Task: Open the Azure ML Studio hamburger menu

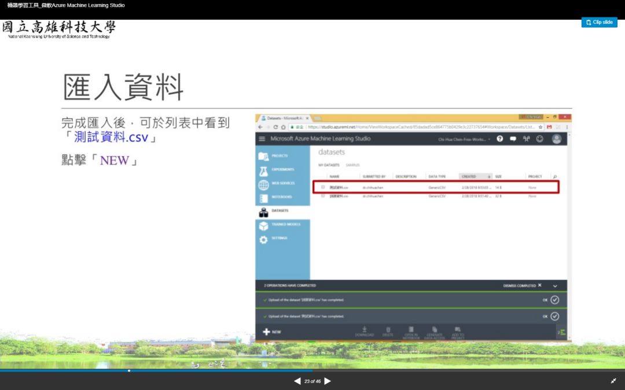Action: point(262,139)
